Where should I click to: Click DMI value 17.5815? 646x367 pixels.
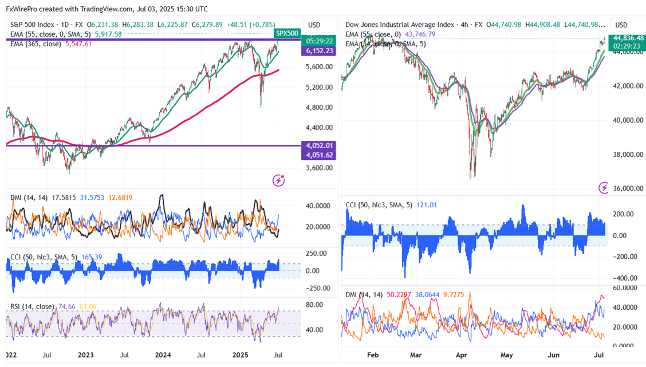click(x=64, y=198)
